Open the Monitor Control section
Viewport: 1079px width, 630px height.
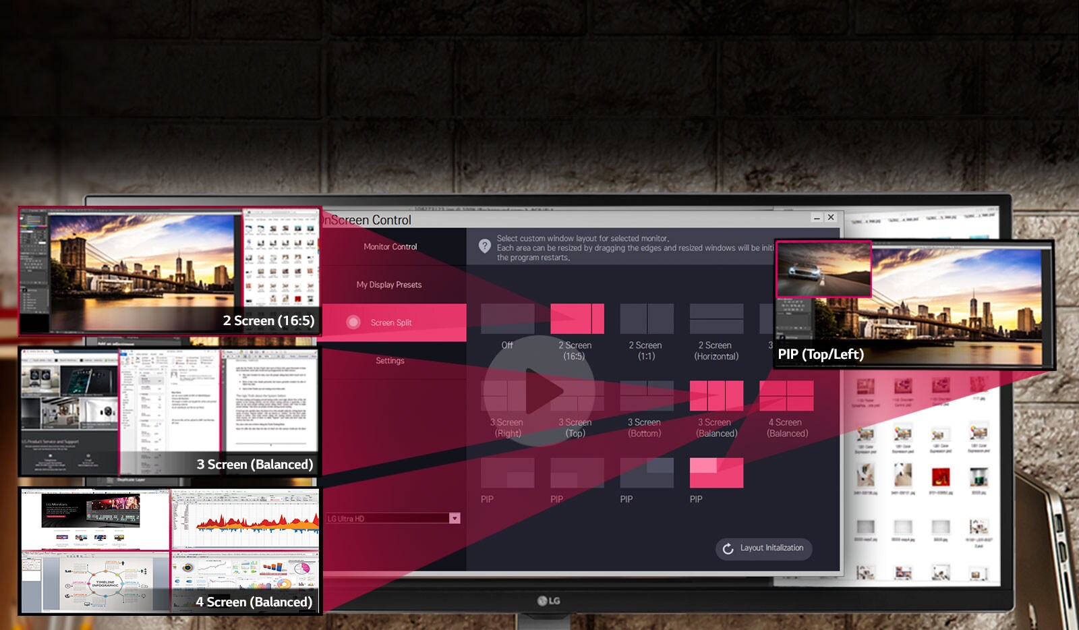[x=390, y=247]
